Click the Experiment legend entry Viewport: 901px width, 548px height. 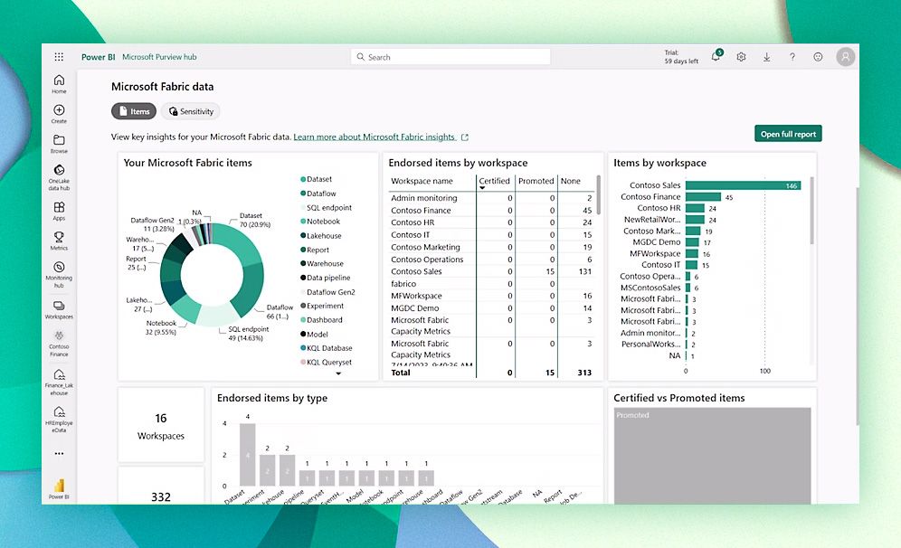pos(322,307)
